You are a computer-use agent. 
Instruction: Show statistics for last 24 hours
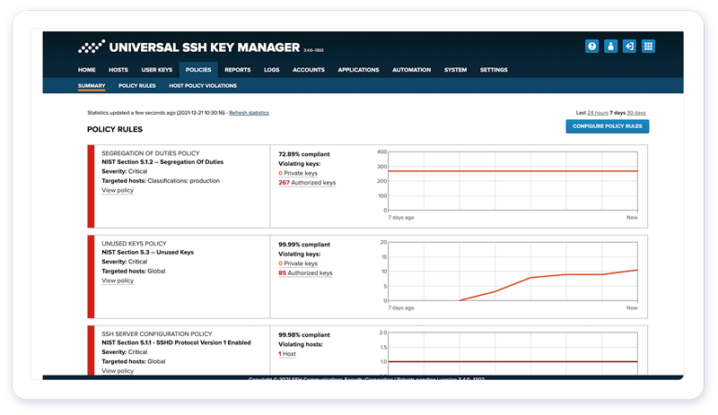(x=598, y=113)
